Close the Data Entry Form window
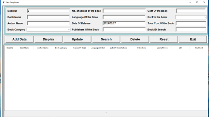209x117 pixels. click(204, 2)
